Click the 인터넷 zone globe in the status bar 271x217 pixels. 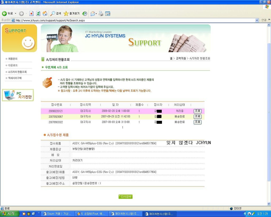click(231, 208)
